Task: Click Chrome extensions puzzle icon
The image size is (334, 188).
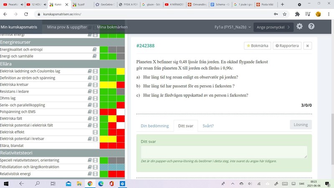Action: point(297,14)
